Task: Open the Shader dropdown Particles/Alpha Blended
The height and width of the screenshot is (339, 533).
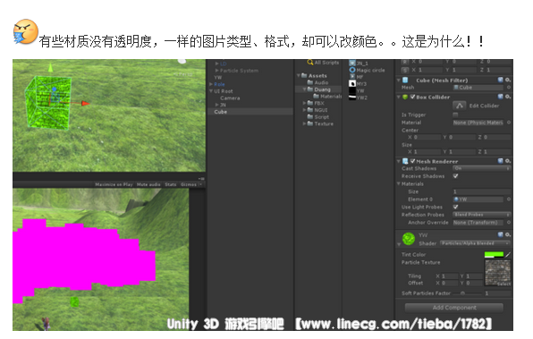Action: 475,243
